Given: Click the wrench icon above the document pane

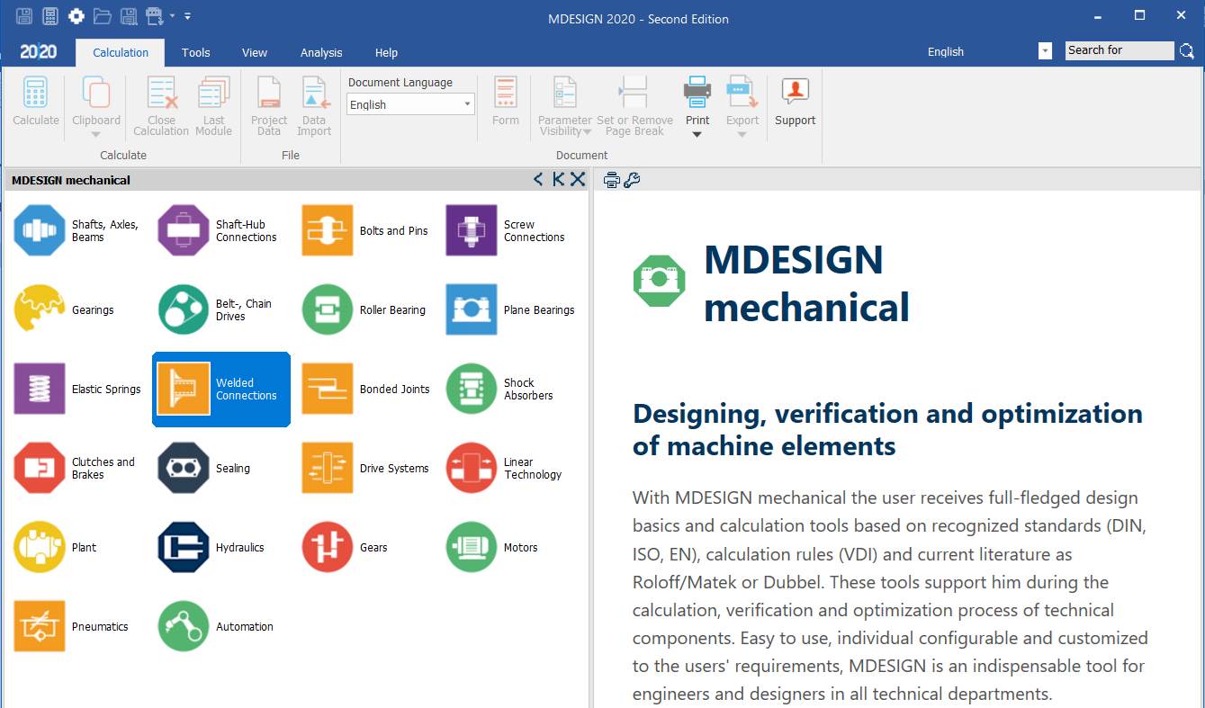Looking at the screenshot, I should [632, 180].
